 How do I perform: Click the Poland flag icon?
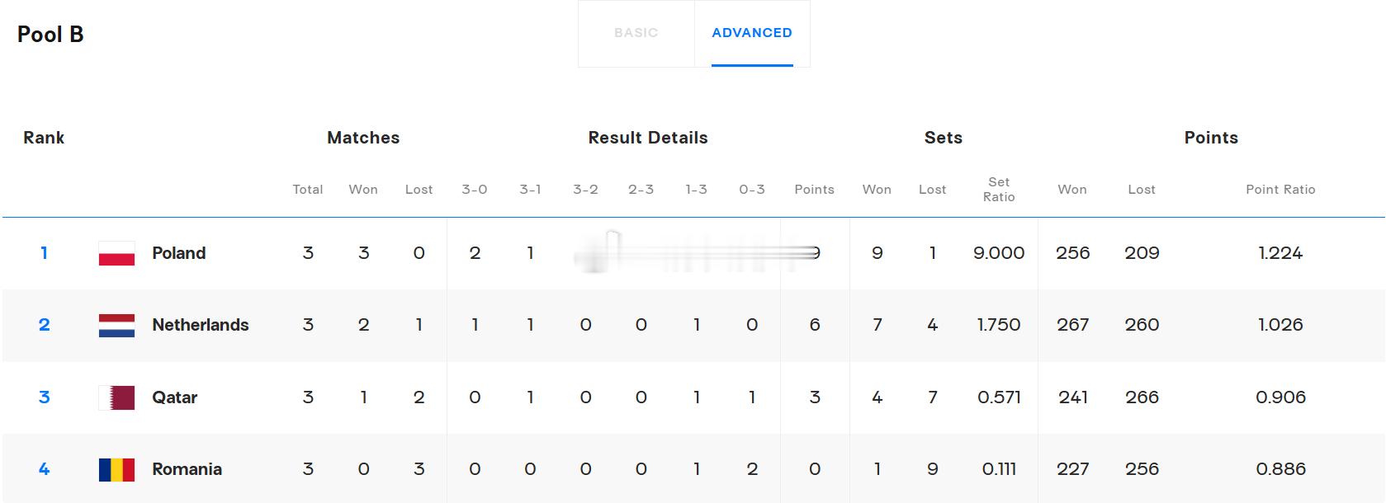pos(116,253)
